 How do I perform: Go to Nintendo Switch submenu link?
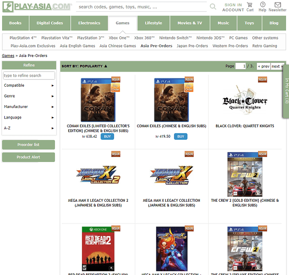(175, 38)
